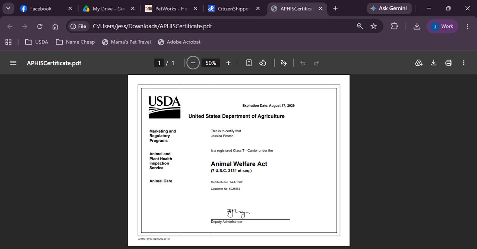Click the USDA logo on certificate
This screenshot has width=477, height=249.
164,107
